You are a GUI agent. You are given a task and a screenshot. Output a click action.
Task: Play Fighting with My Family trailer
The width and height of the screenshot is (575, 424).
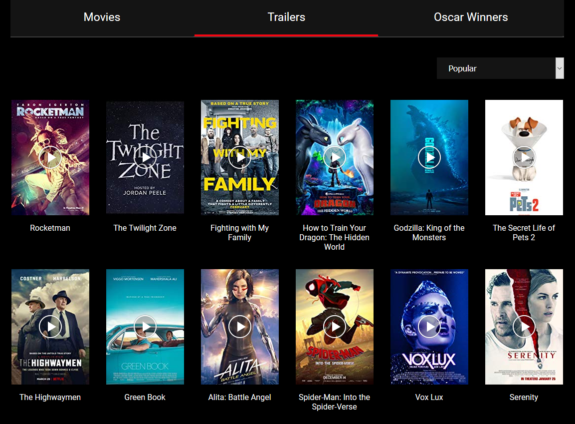[x=239, y=157]
